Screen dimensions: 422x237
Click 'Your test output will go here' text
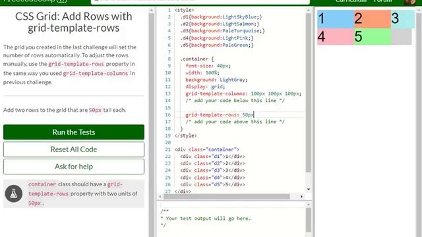pos(208,219)
